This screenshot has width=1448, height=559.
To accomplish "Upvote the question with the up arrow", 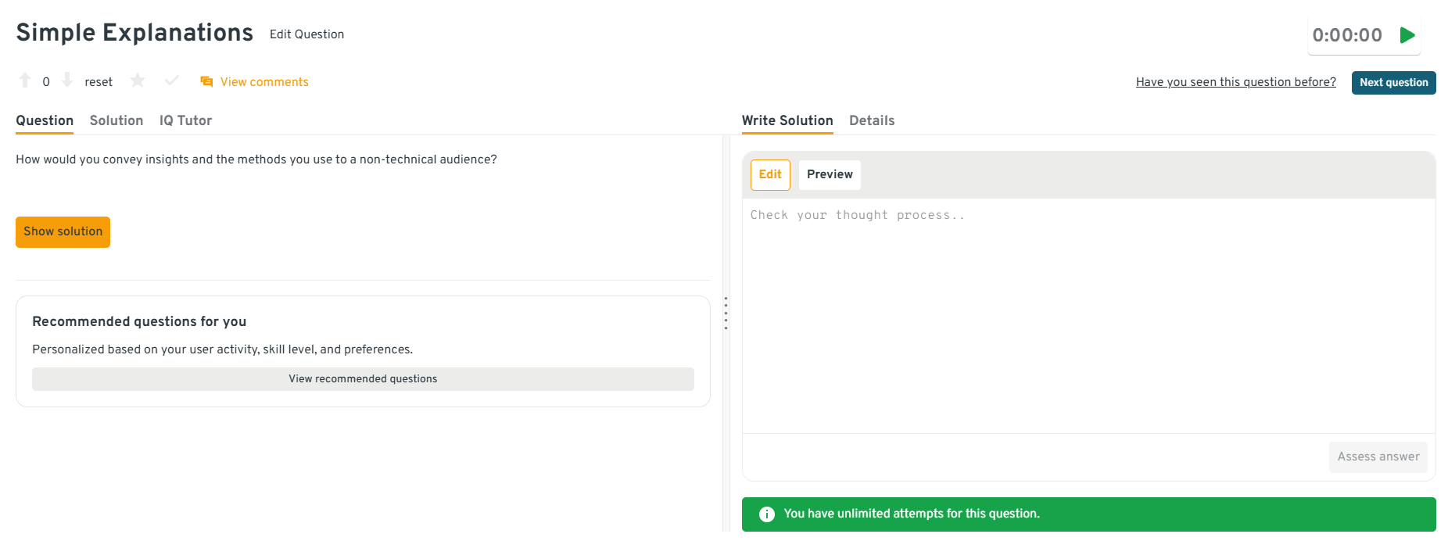I will tap(25, 81).
